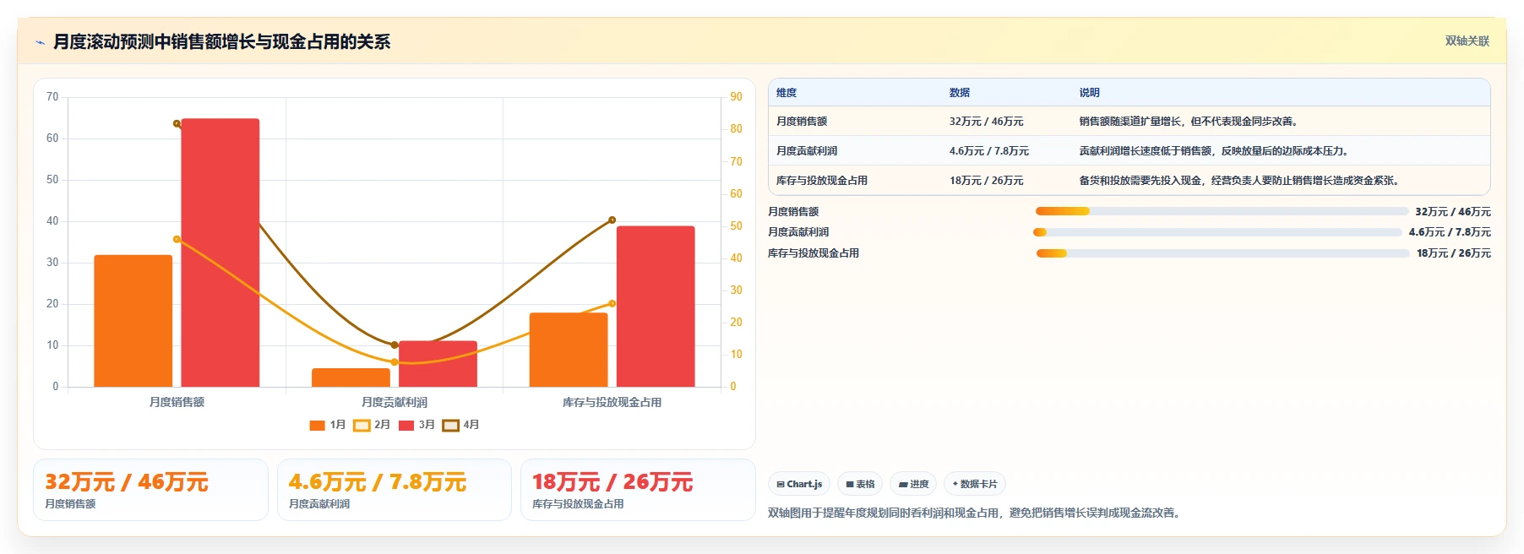The width and height of the screenshot is (1524, 554).
Task: Toggle the 3月 legend series
Action: click(x=416, y=425)
